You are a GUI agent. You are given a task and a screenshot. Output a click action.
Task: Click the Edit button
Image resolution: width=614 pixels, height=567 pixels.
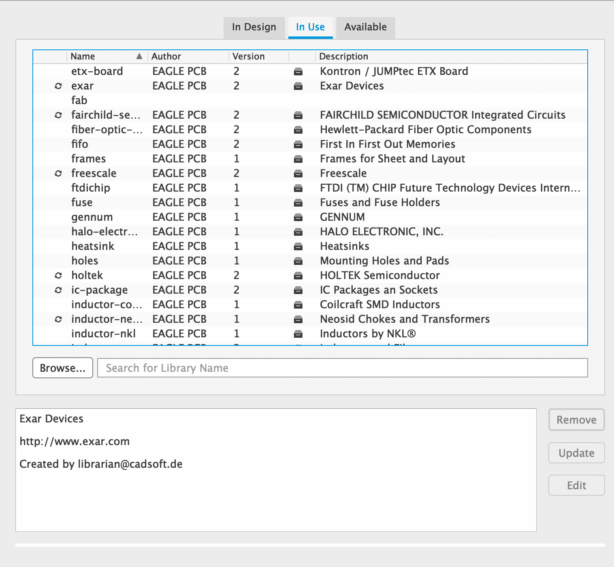(x=576, y=485)
